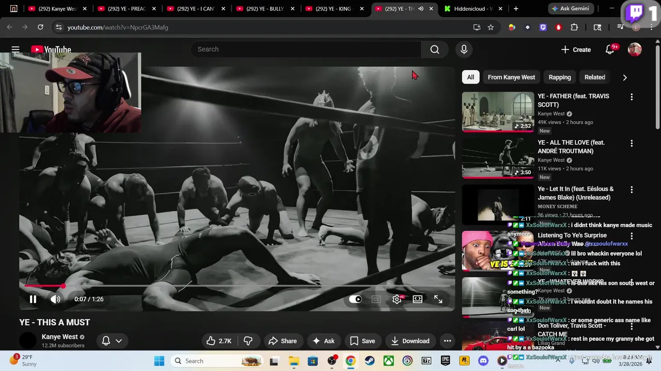Share the video
This screenshot has height=371, width=661.
[x=283, y=341]
